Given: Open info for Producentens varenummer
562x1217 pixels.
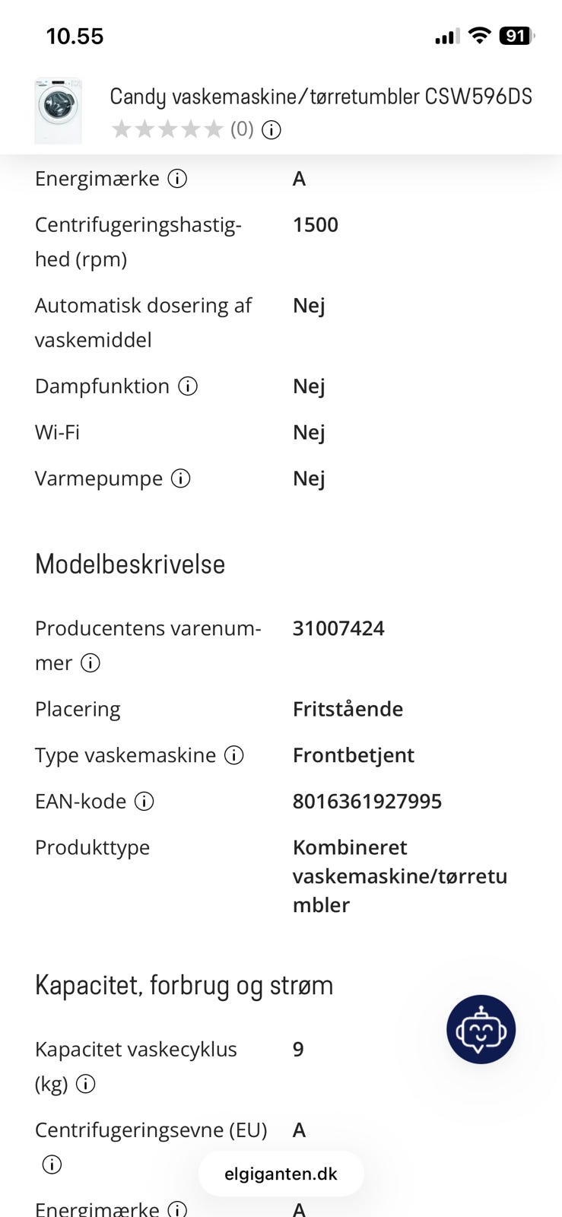Looking at the screenshot, I should tap(90, 663).
